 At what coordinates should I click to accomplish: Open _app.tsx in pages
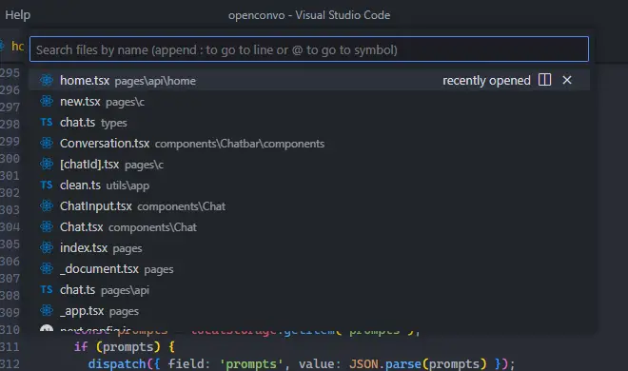pyautogui.click(x=309, y=310)
